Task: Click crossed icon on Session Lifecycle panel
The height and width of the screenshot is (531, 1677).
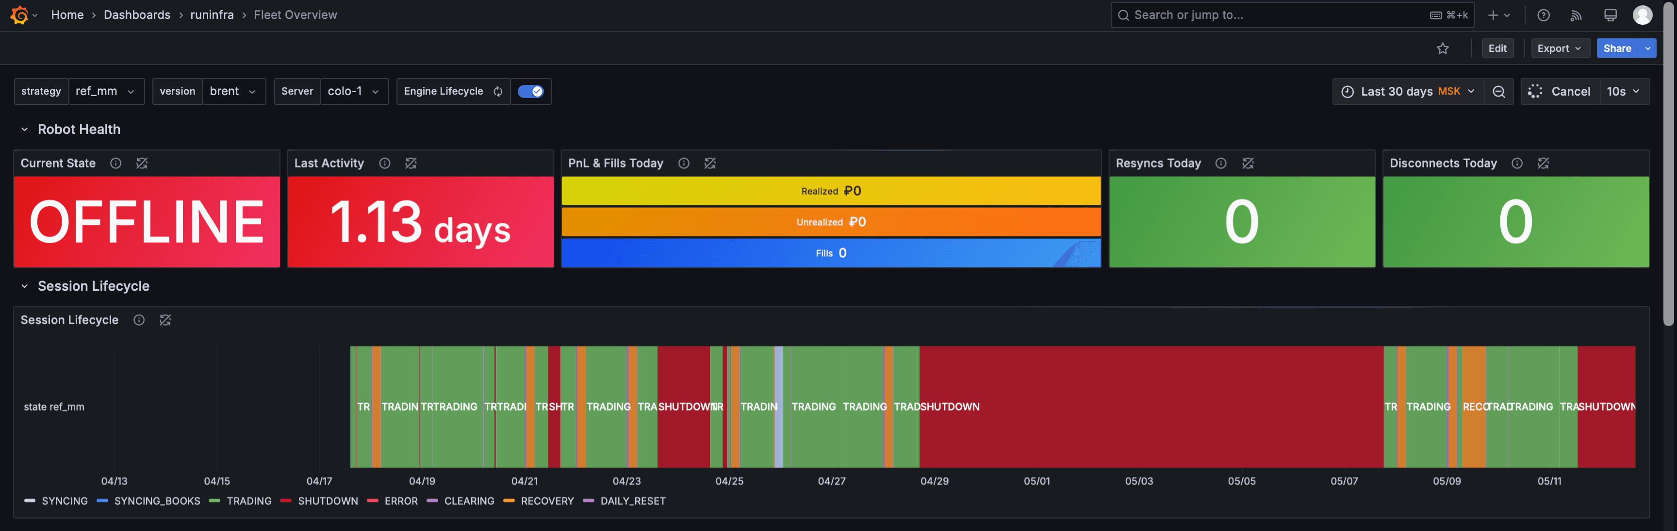Action: pyautogui.click(x=165, y=320)
